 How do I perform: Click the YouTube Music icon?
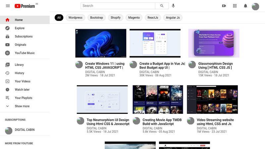click(x=7, y=53)
